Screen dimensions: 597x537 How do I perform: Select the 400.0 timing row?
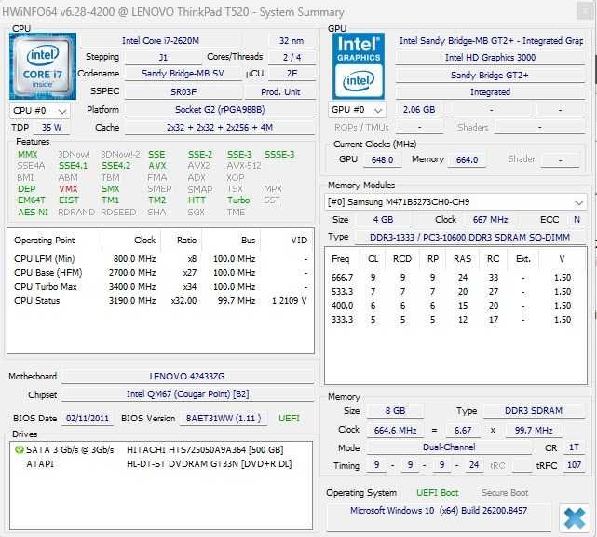455,305
